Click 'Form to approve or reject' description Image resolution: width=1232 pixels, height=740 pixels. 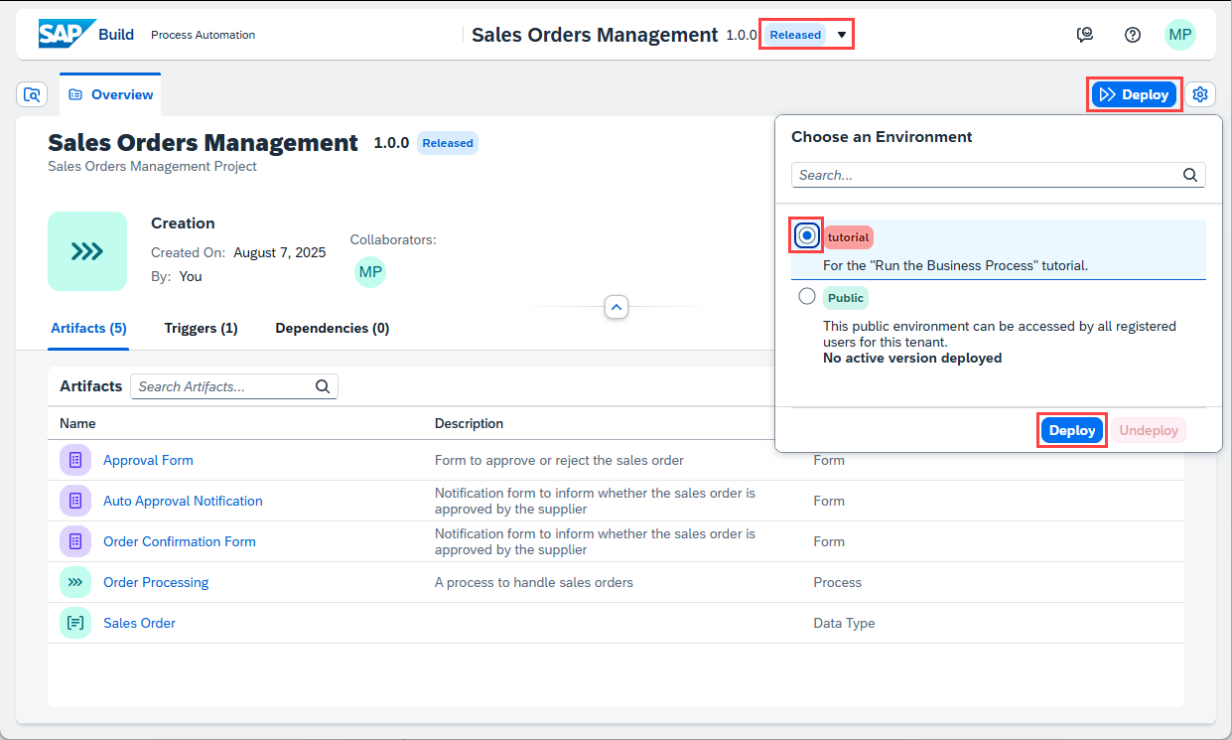(x=559, y=460)
